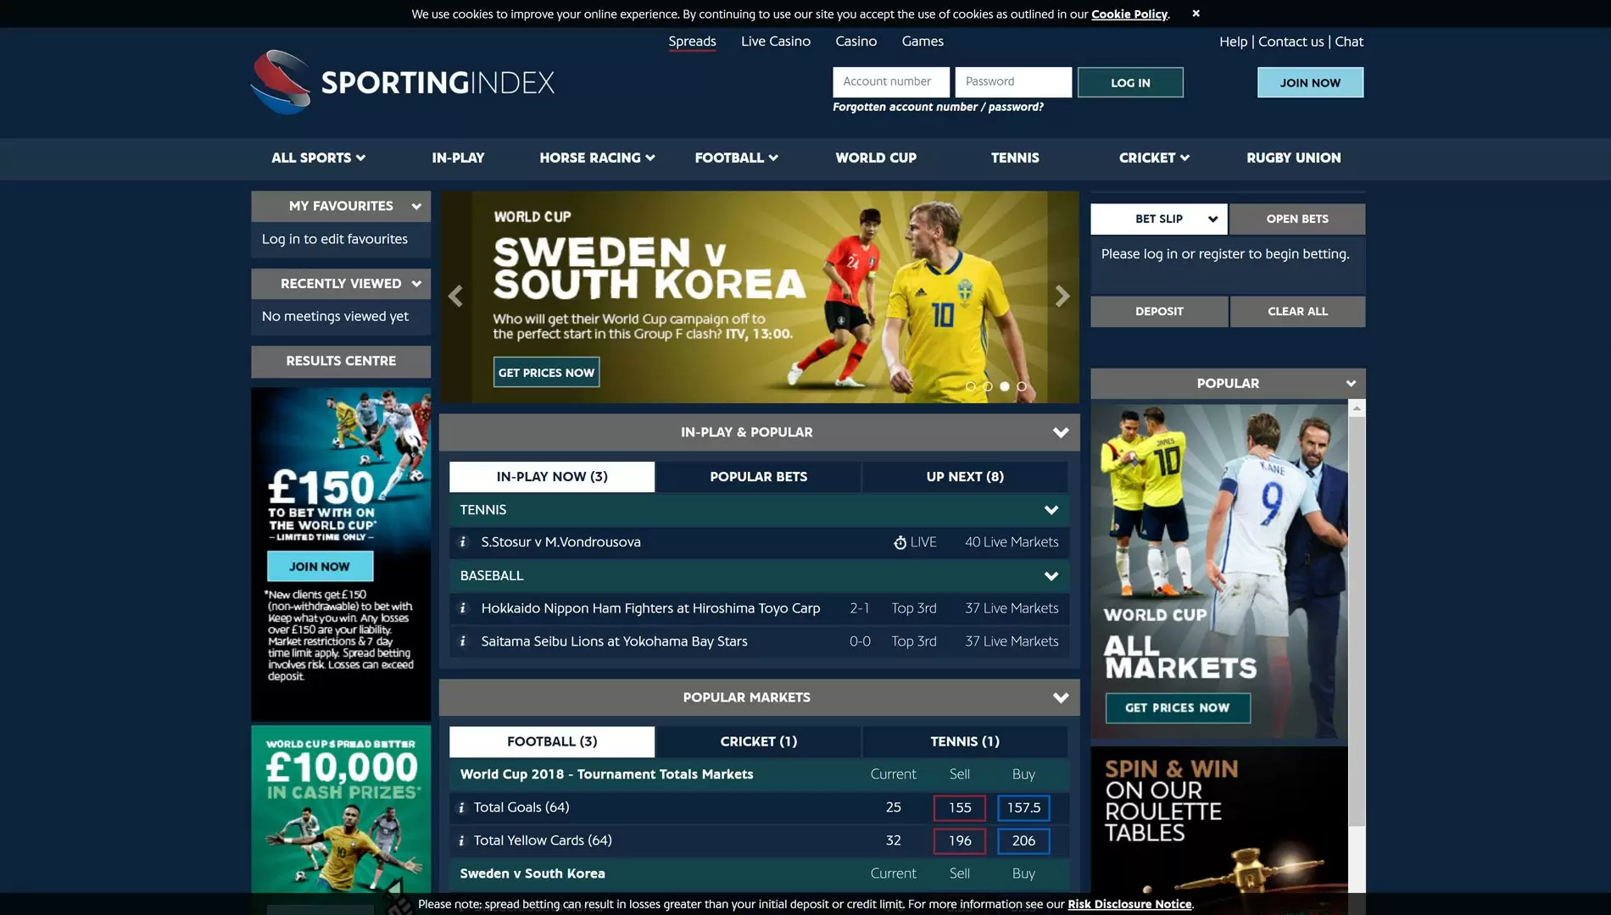Open the Games section

pos(923,41)
